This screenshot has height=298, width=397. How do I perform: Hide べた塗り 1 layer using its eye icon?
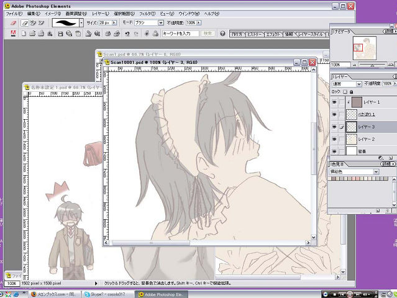334,115
